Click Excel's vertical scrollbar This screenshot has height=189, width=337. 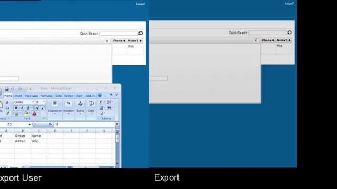pos(117,148)
